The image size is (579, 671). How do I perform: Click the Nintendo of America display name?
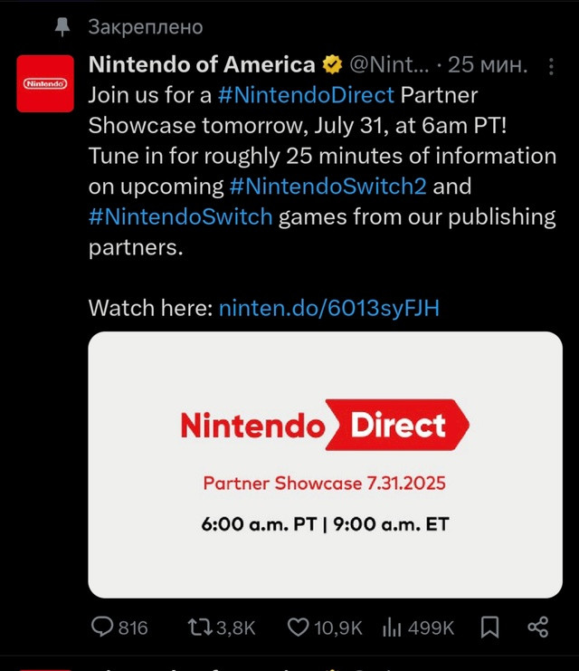click(202, 64)
